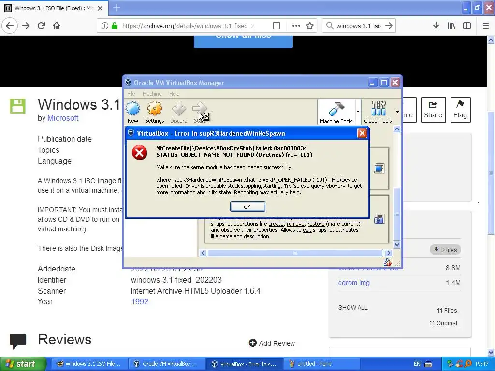The height and width of the screenshot is (371, 495).
Task: Open the File menu in VirtualBox Manager
Action: [x=131, y=94]
